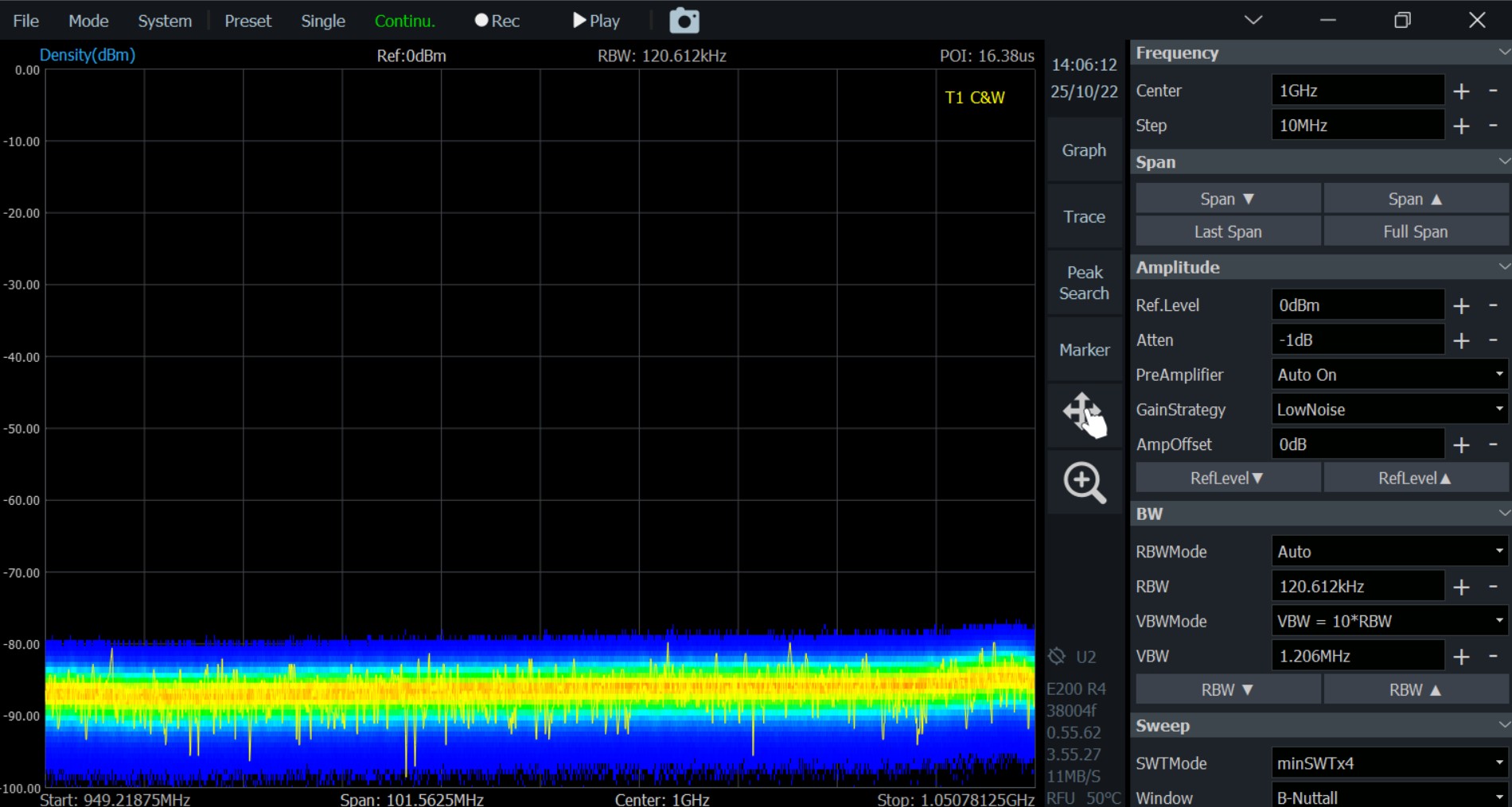The image size is (1512, 807).
Task: Open the top-right chevron dropdown menu
Action: tap(1253, 20)
